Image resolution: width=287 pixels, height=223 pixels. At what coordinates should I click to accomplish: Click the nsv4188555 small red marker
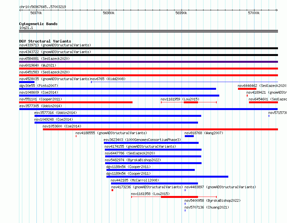(x=76, y=136)
